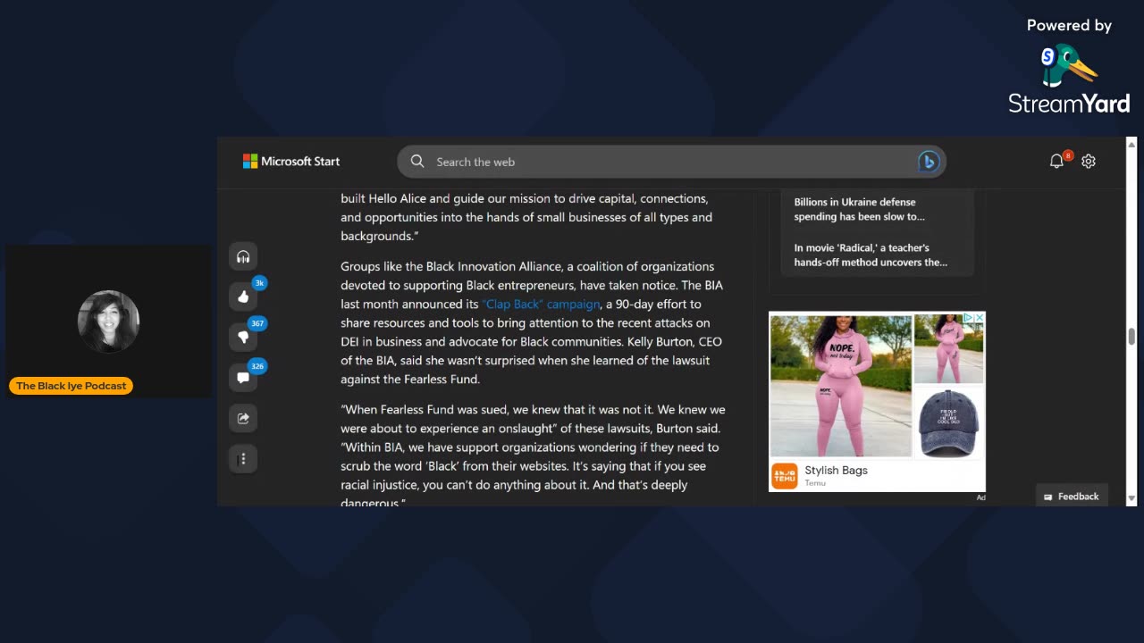Viewport: 1144px width, 643px height.
Task: Click the StreamYard duck logo
Action: coord(1068,66)
